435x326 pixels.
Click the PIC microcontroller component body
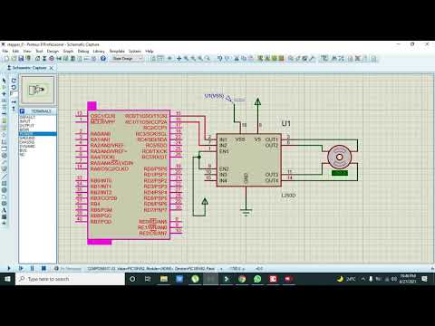pos(129,175)
